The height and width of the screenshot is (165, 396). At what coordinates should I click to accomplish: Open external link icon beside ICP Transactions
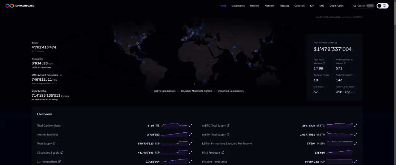[x=59, y=161]
